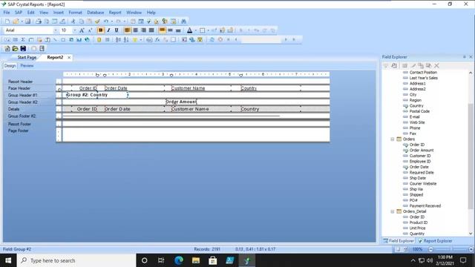Open the Report menu
The height and width of the screenshot is (267, 475).
[115, 13]
